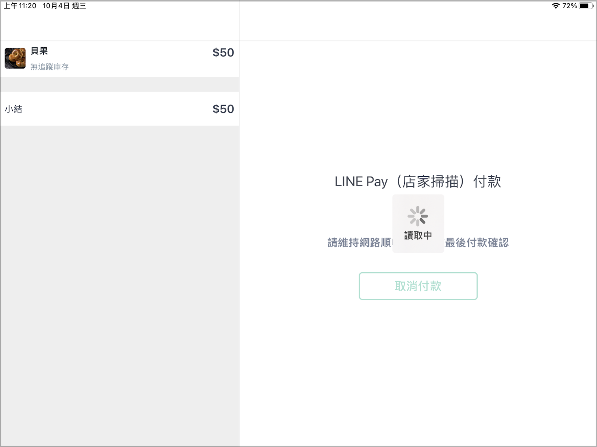The image size is (597, 447).
Task: Click the 無追蹤庫存 inventory label
Action: (50, 67)
